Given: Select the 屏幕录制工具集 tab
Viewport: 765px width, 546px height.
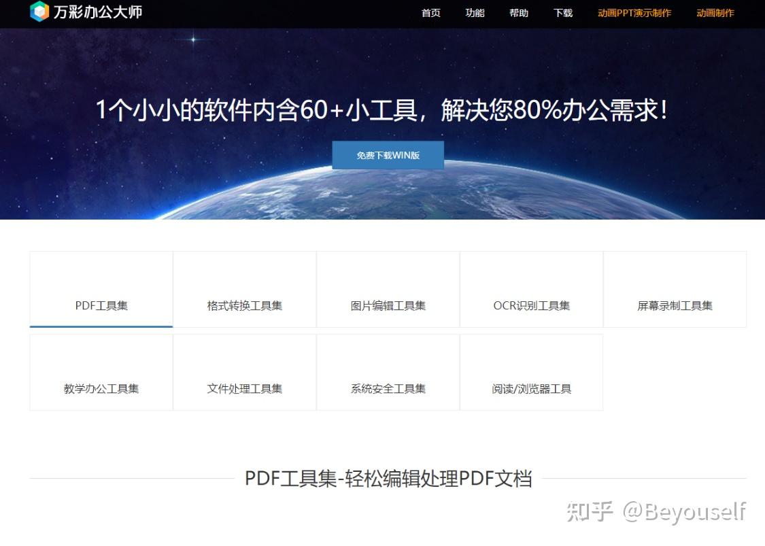Looking at the screenshot, I should coord(675,290).
